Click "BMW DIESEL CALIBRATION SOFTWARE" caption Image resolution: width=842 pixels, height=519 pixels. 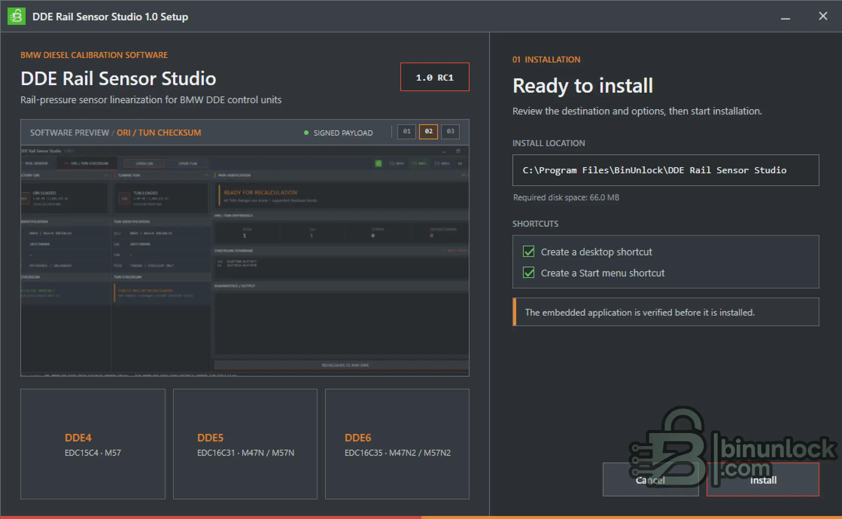click(x=94, y=55)
